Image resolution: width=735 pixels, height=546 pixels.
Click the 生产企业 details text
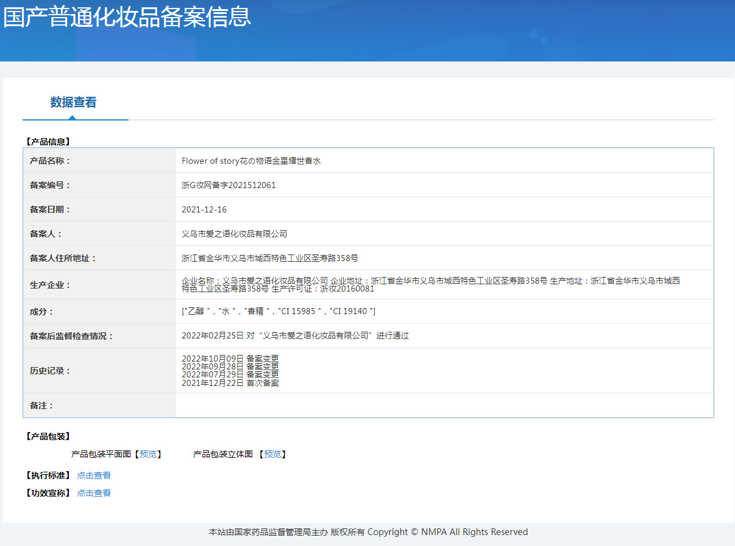[430, 284]
